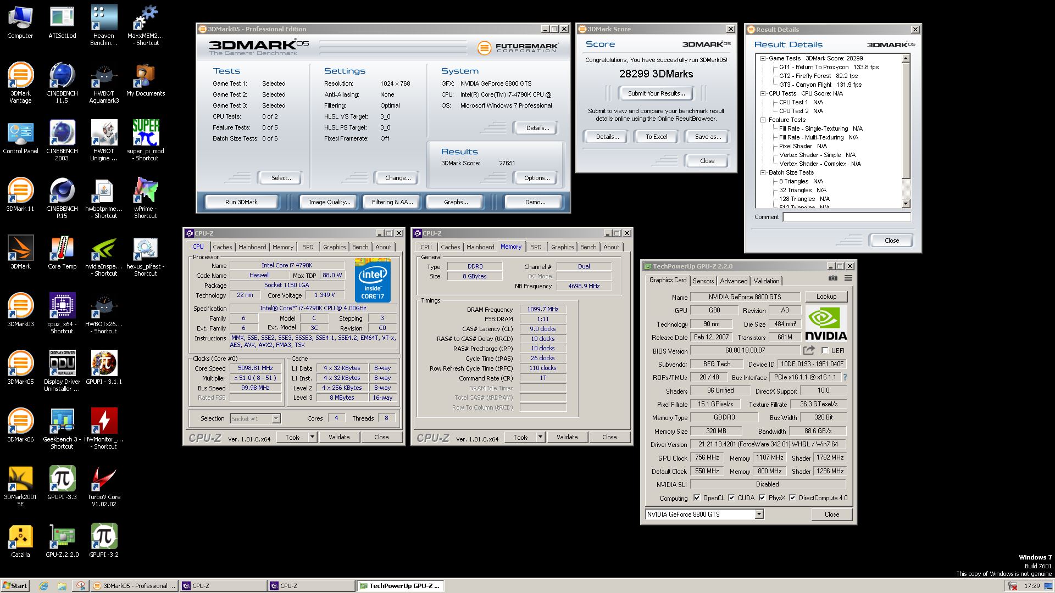This screenshot has width=1055, height=593.
Task: Open the HWBOT Aquamark3 desktop icon
Action: tap(103, 82)
